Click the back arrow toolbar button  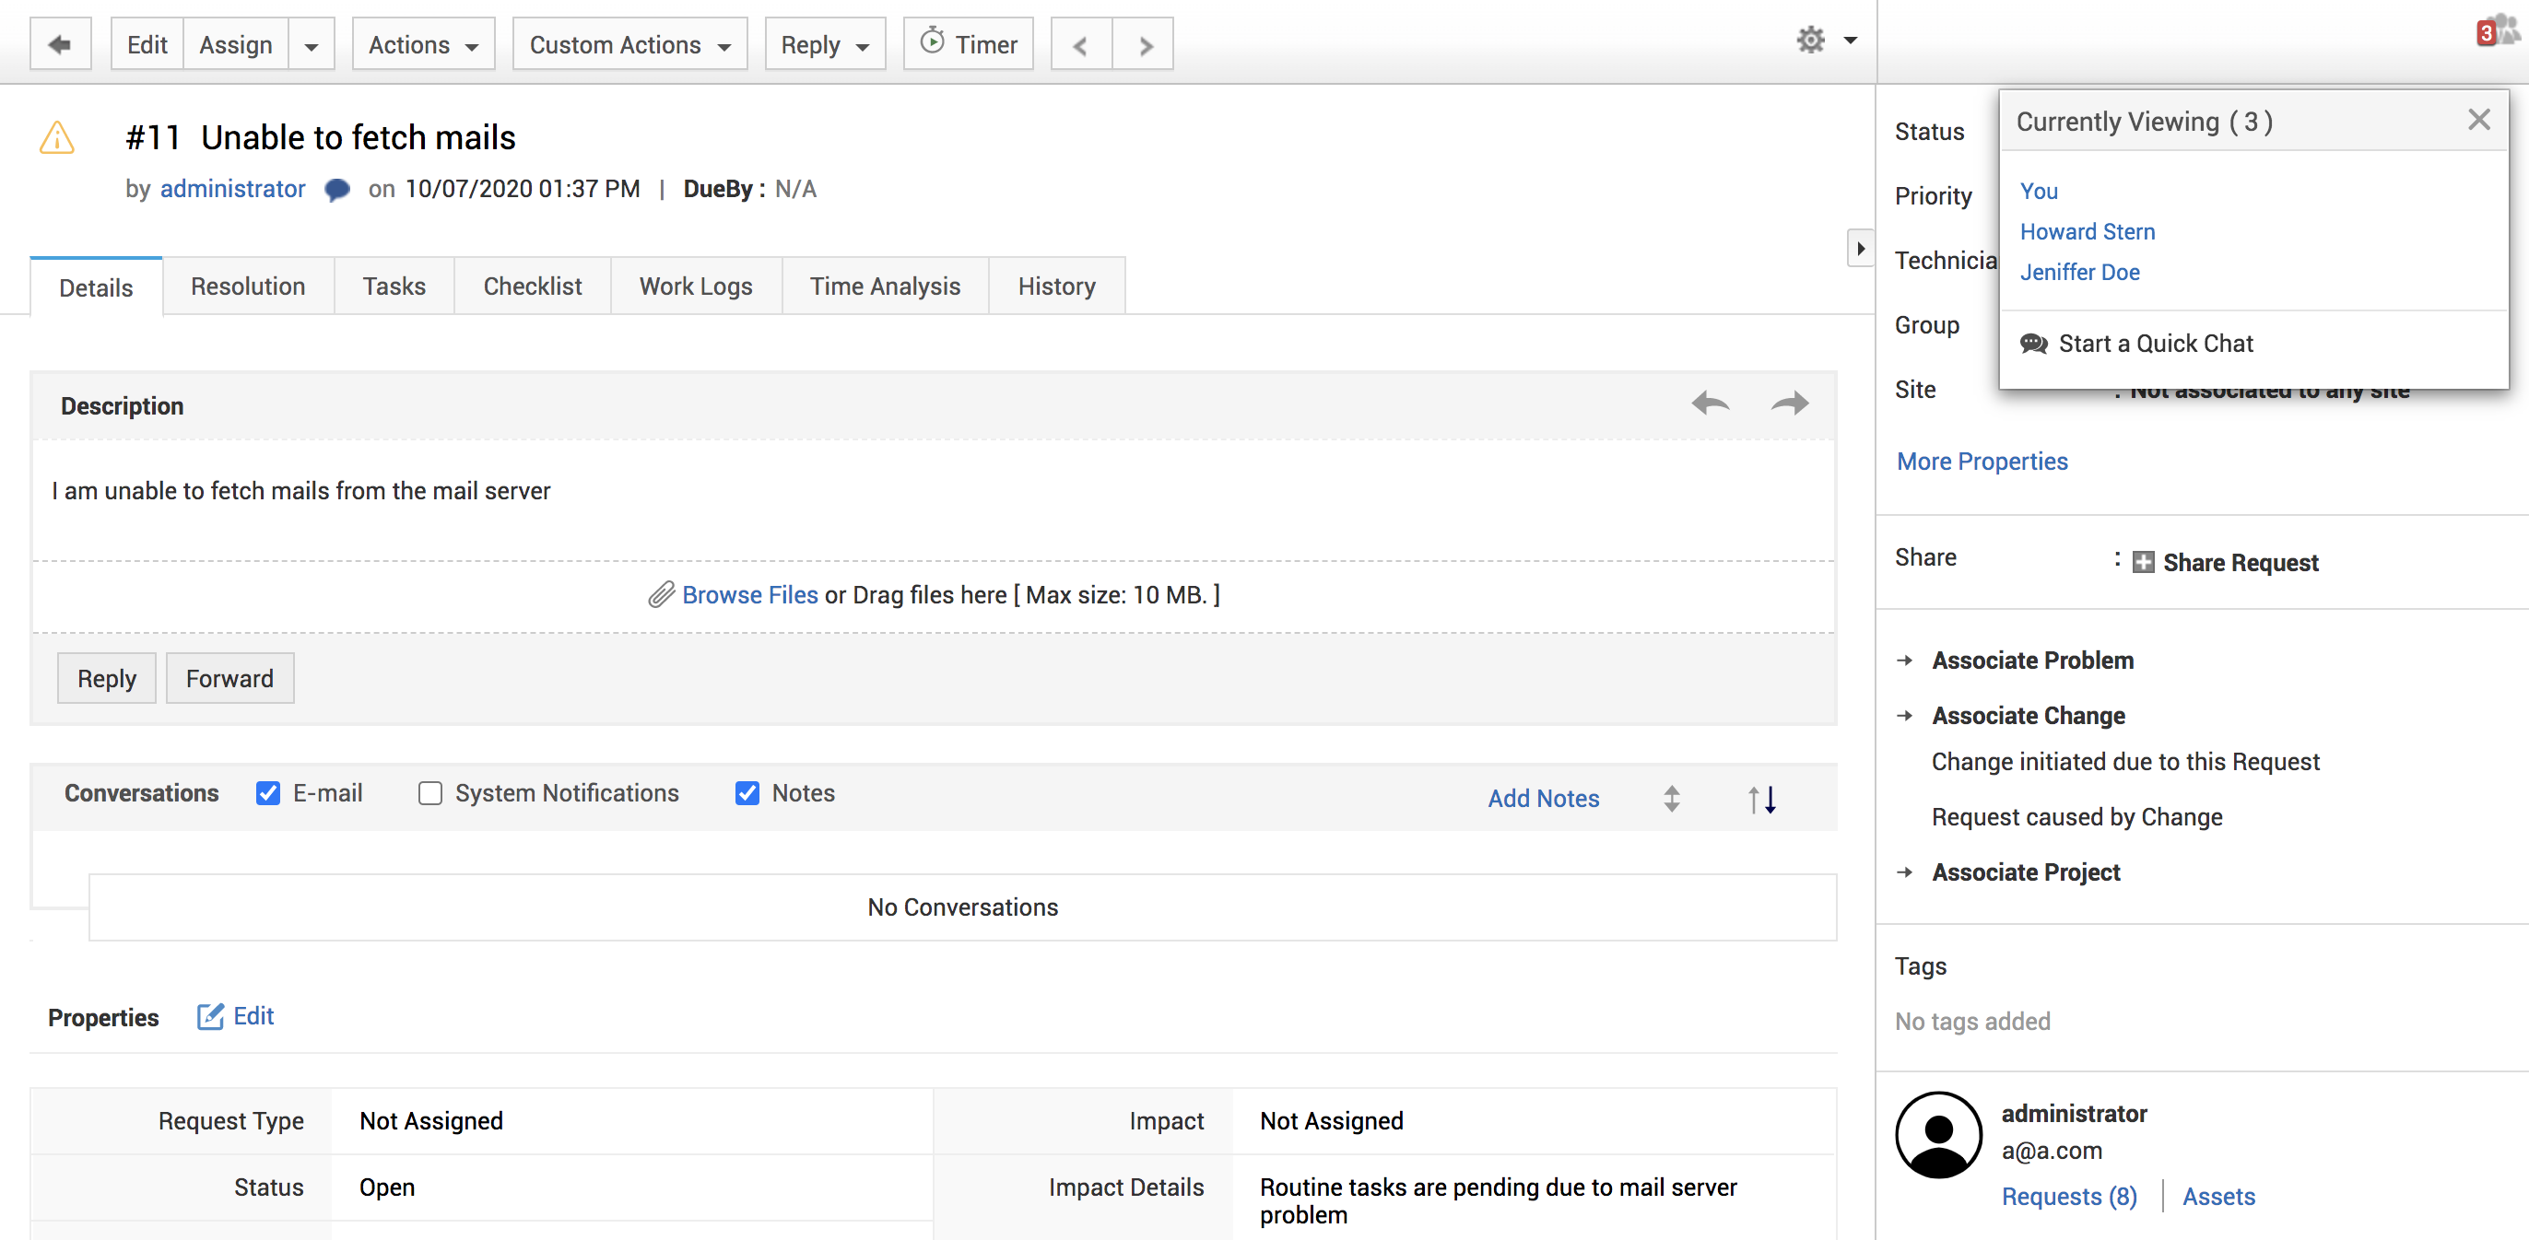tap(60, 44)
